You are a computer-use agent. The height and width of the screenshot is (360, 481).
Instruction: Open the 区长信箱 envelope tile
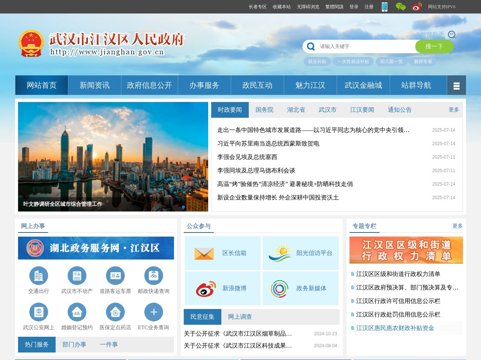pos(222,253)
